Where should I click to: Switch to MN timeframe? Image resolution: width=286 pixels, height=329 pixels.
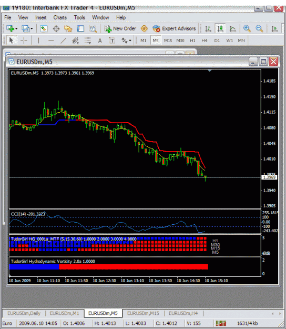241,41
